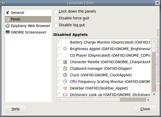Image resolution: width=161 pixels, height=117 pixels.
Task: Click the Close button at bottom
Action: click(x=145, y=109)
